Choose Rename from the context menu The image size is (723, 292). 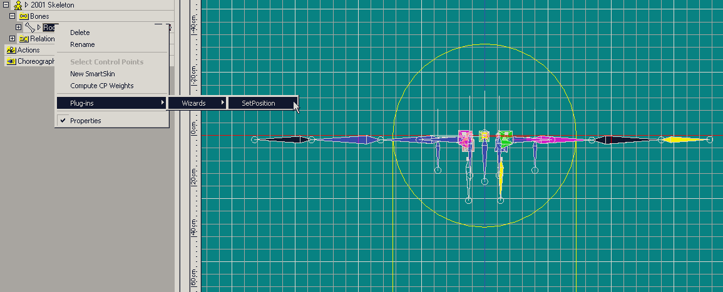(82, 44)
